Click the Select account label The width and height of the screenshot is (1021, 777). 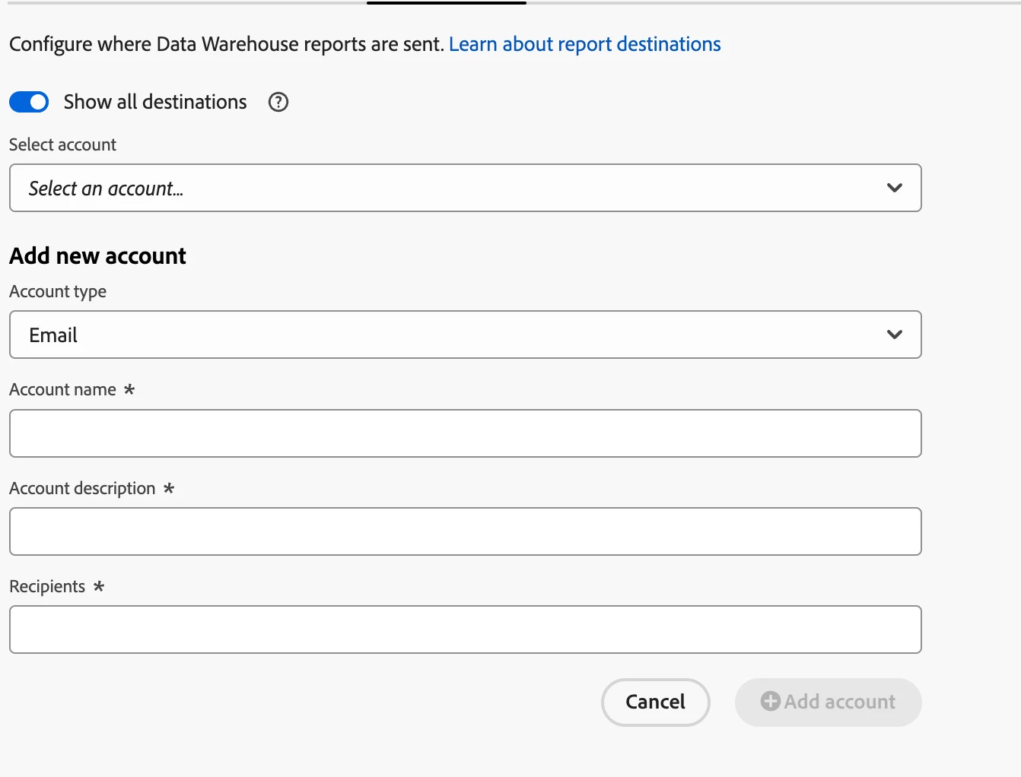[62, 144]
